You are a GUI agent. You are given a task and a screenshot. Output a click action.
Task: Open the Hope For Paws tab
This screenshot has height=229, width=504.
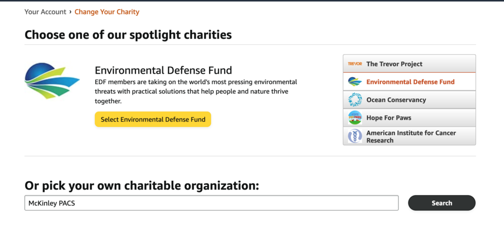[409, 118]
